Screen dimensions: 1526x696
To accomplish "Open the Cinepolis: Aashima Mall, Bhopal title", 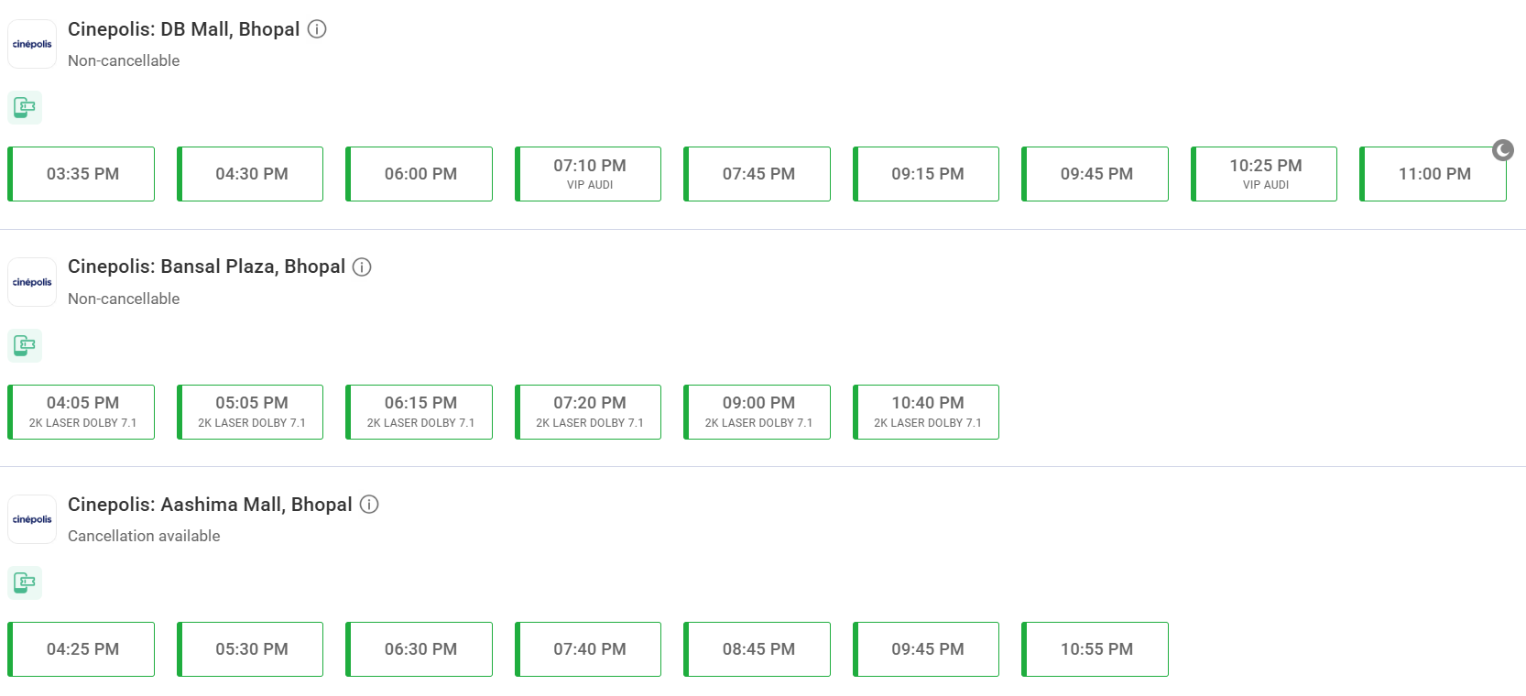I will (x=210, y=505).
